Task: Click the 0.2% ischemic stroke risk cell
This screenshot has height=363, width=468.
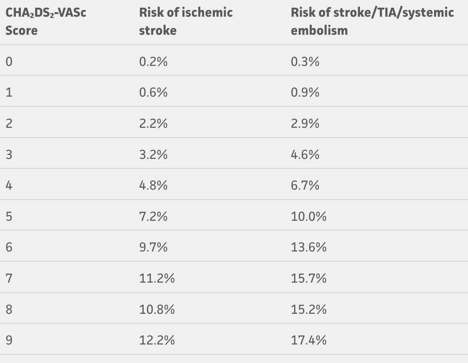Action: (153, 61)
